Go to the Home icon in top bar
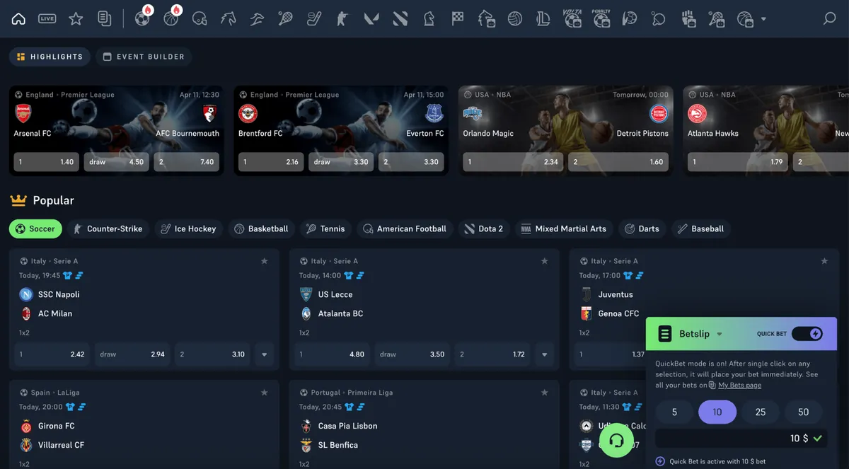The width and height of the screenshot is (849, 469). click(18, 19)
